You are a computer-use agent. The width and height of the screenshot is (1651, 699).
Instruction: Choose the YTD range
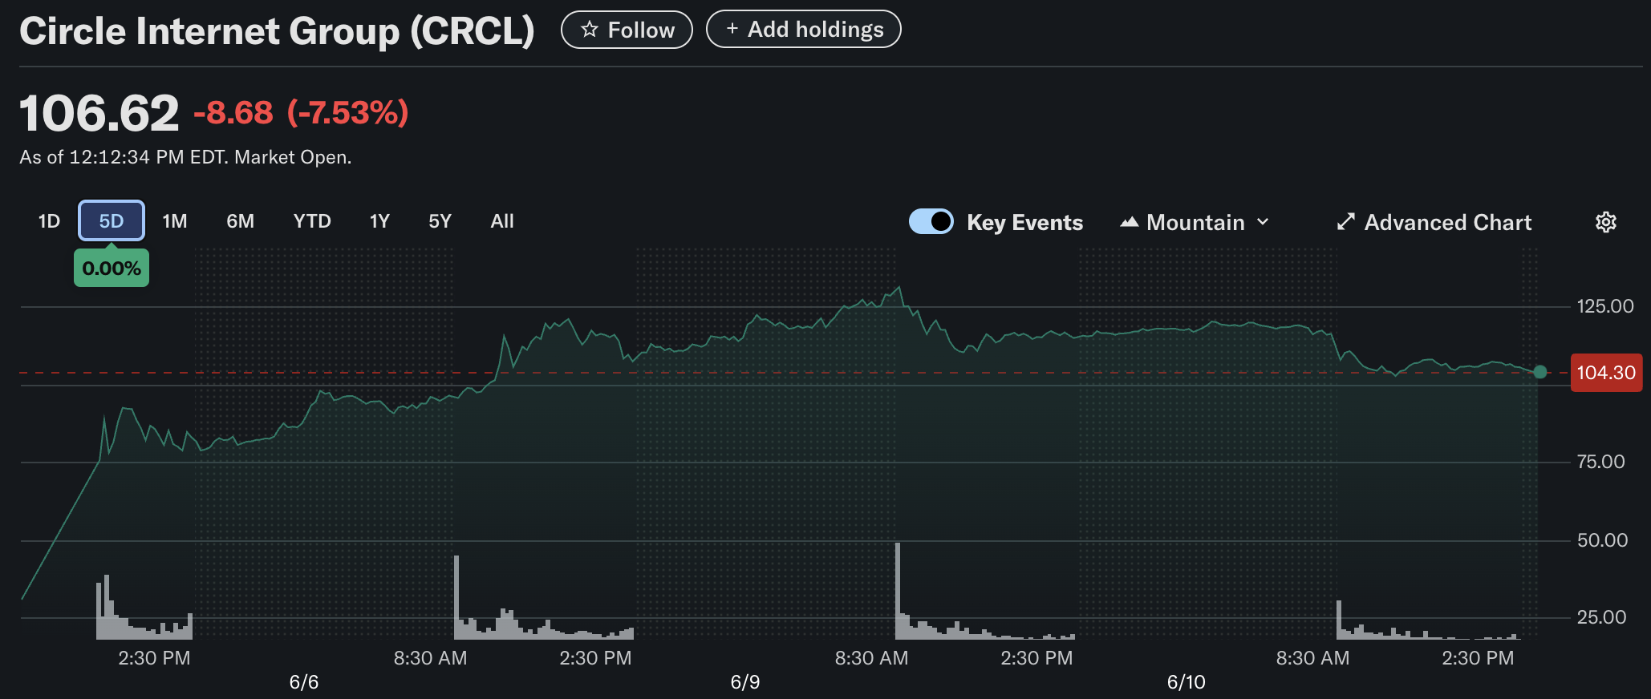pos(312,221)
